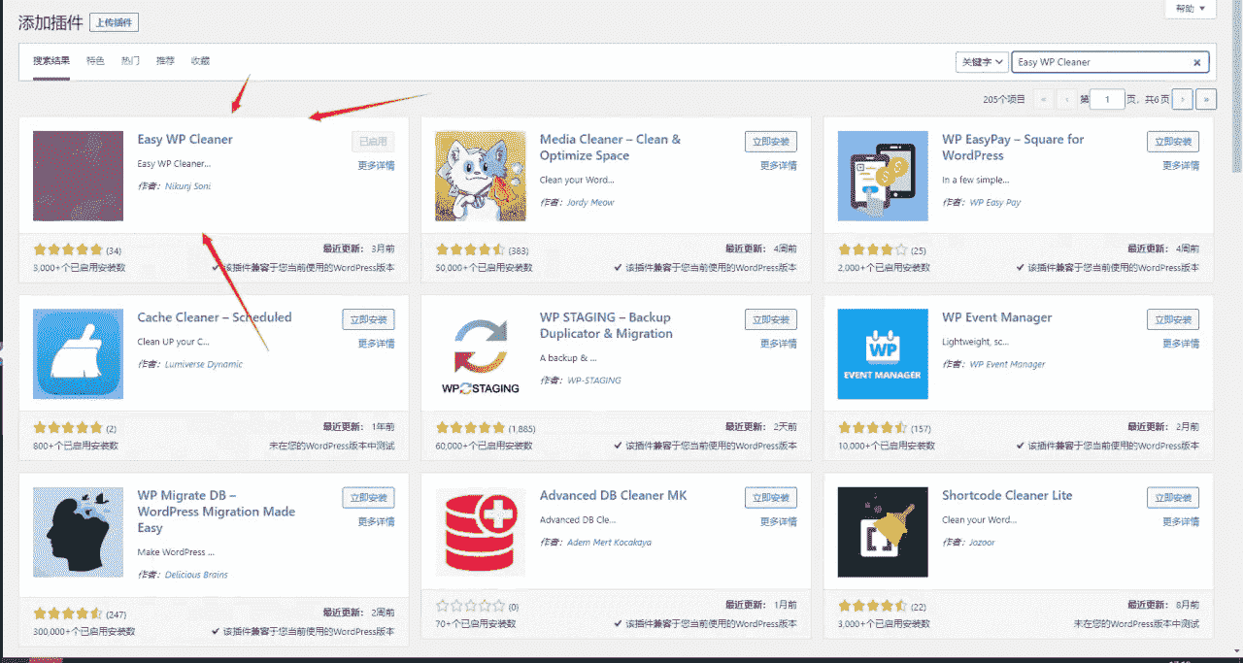This screenshot has width=1243, height=663.
Task: View 更多详情 for WP STAGING
Action: [x=779, y=344]
